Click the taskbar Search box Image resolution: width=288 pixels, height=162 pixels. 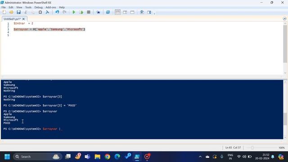[x=37, y=157]
